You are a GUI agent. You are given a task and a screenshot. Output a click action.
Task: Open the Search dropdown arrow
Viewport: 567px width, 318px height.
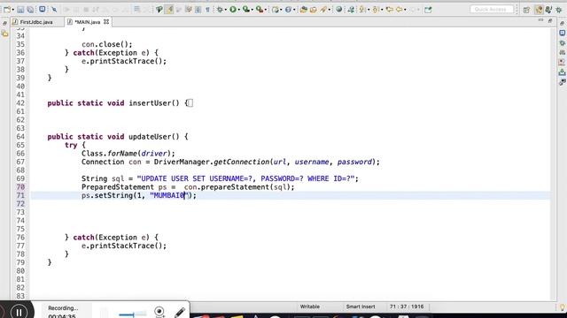330,10
